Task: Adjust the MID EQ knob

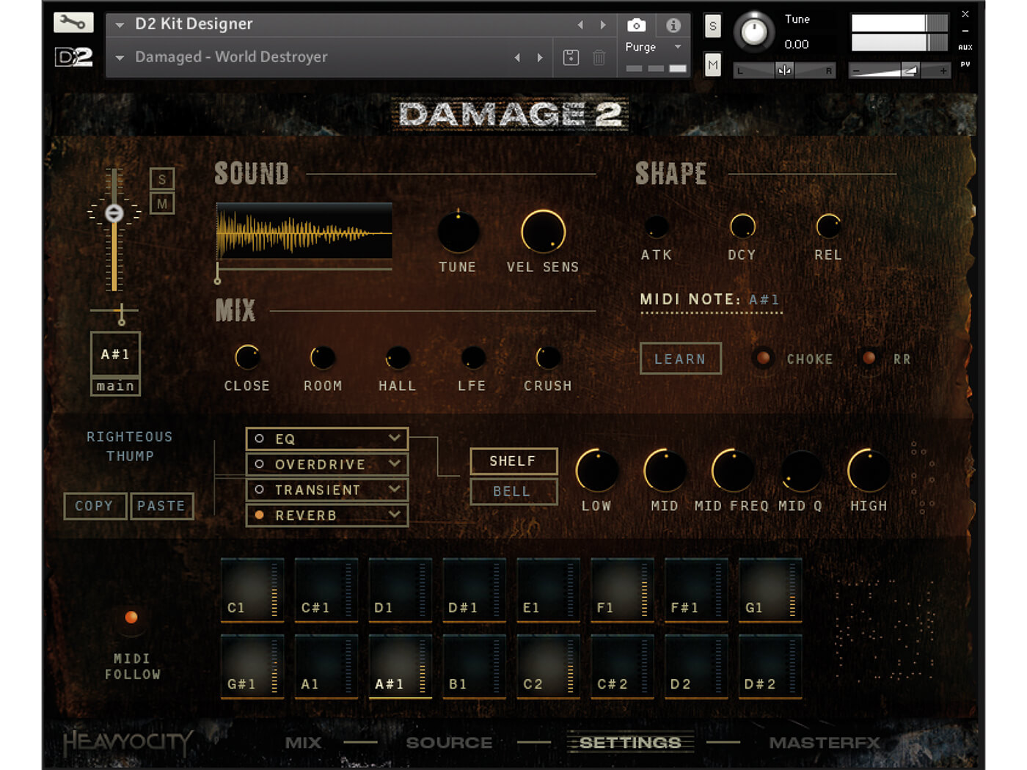Action: tap(665, 471)
